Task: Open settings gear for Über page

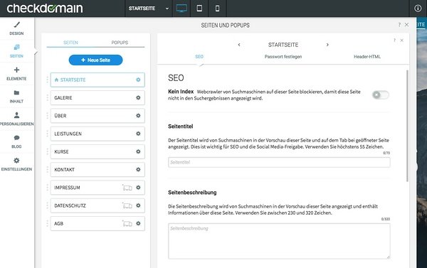Action: (x=138, y=116)
